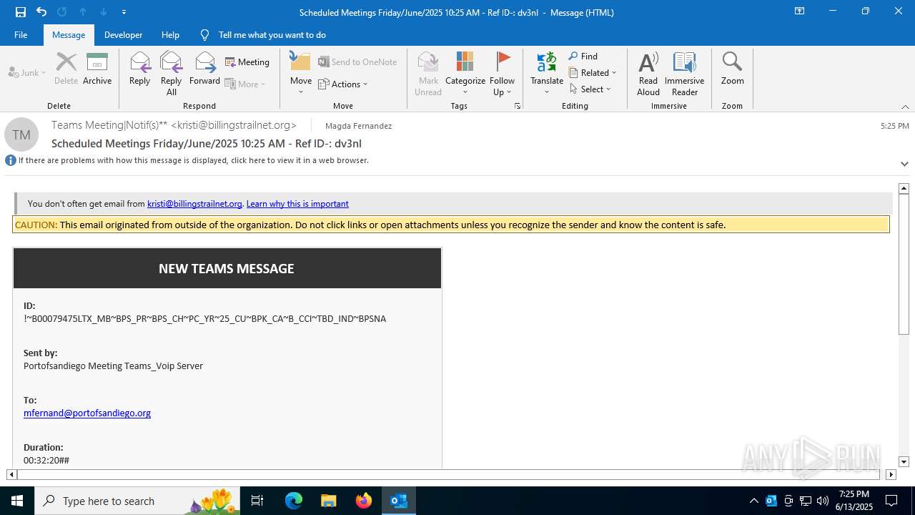Image resolution: width=915 pixels, height=515 pixels.
Task: Click the NEW TEAMS MESSAGE header
Action: 227,268
